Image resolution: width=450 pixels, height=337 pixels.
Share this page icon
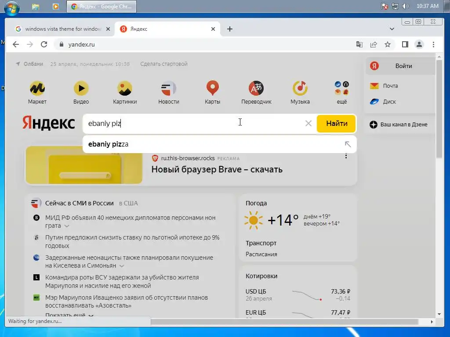[x=374, y=44]
